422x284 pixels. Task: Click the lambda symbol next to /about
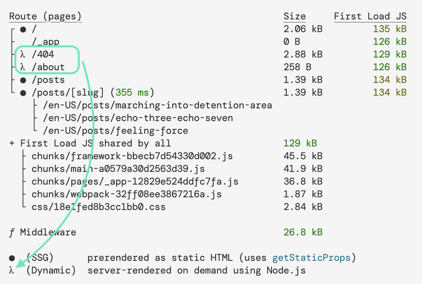tap(23, 67)
